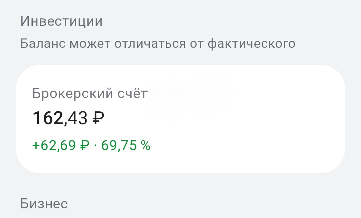Tap the Инвестиции section heading
Screen dimensions: 361x218
61,21
